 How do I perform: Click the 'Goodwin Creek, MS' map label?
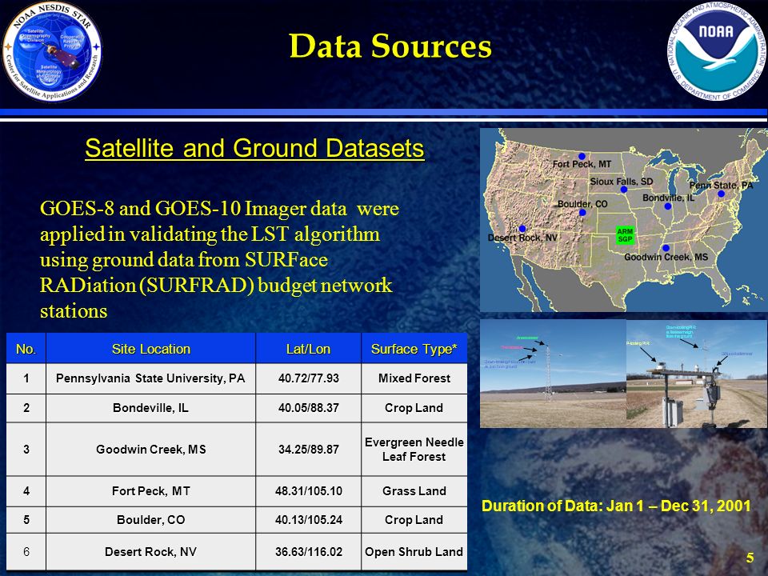666,257
